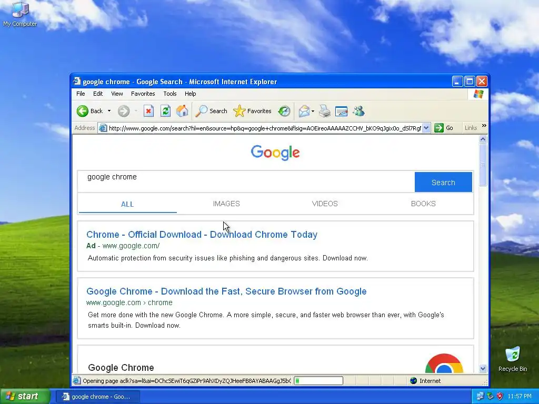
Task: Click the Chrome logo thumbnail
Action: pos(444,363)
